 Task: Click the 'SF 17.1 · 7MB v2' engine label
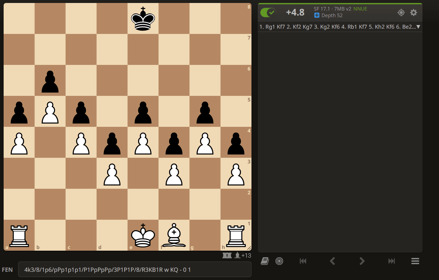coord(333,9)
